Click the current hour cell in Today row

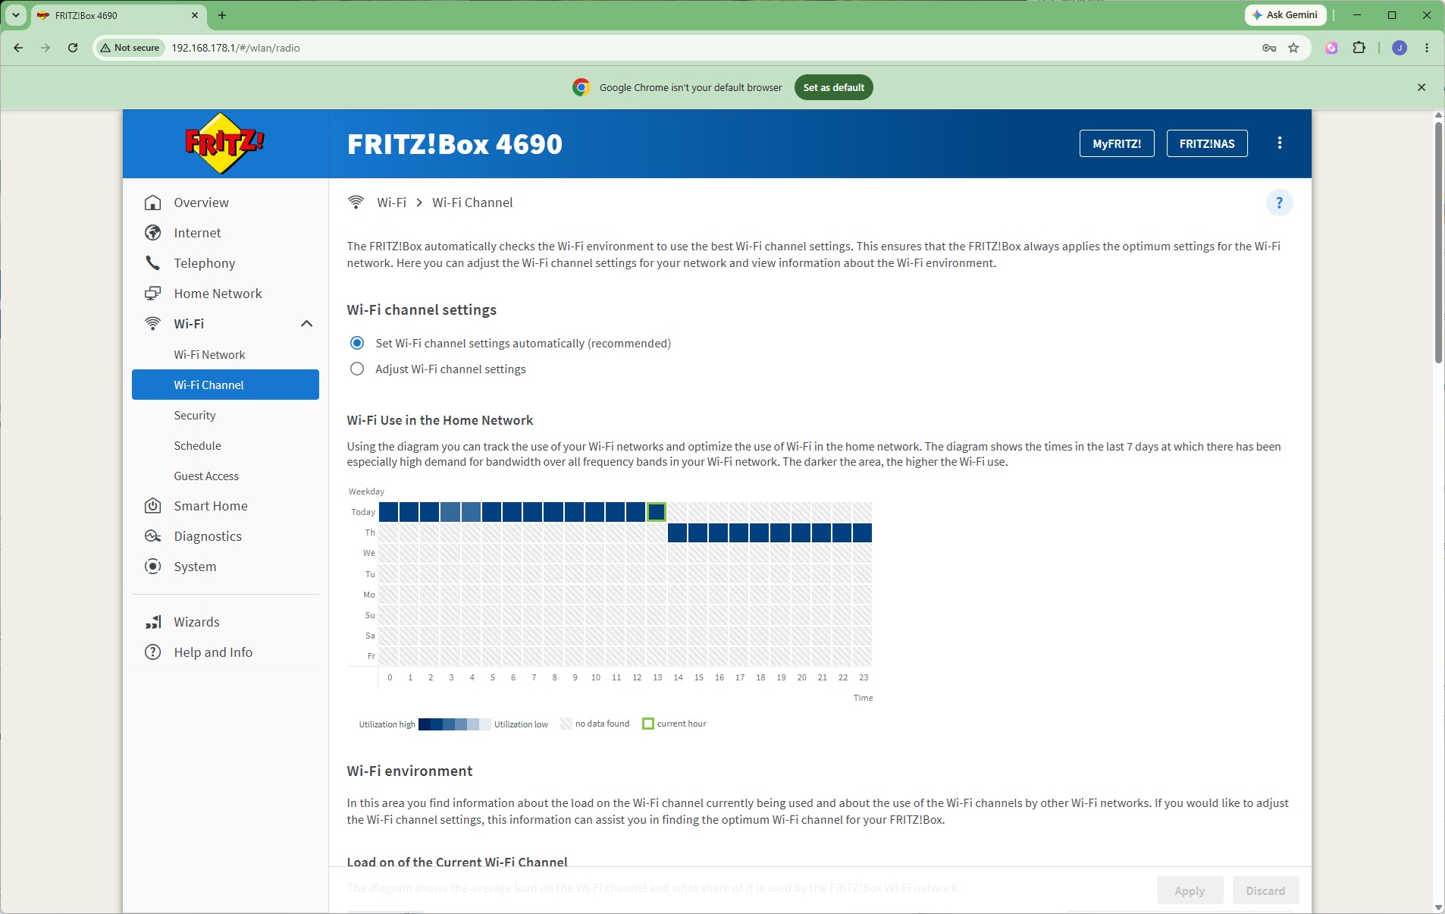(x=657, y=512)
